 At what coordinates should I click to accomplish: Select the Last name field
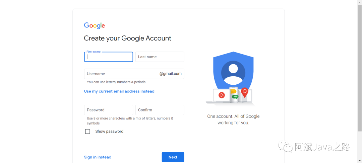(x=160, y=57)
